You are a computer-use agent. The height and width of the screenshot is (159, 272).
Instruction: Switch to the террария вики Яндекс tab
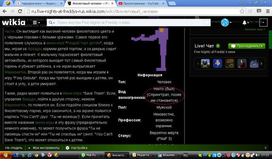pyautogui.click(x=40, y=3)
